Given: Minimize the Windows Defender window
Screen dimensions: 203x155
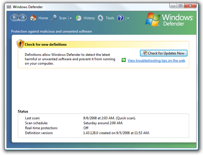Looking at the screenshot, I should (173, 6).
